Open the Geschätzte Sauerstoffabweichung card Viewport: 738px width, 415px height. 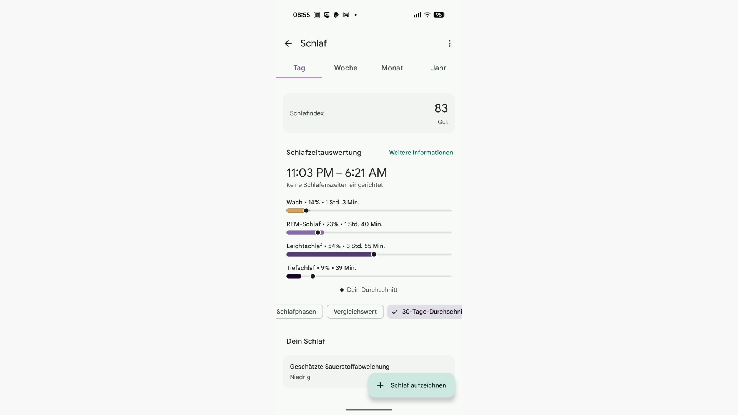tap(327, 371)
